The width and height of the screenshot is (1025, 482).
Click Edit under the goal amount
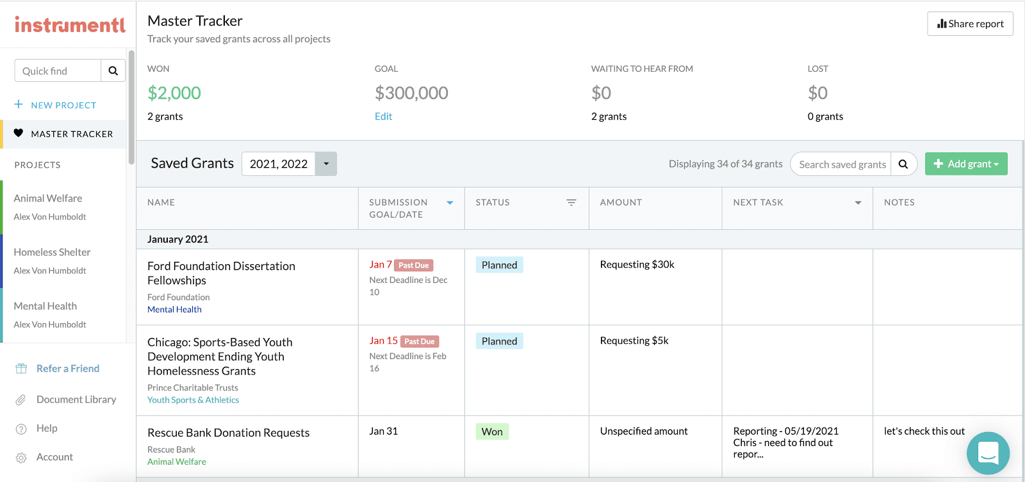383,116
